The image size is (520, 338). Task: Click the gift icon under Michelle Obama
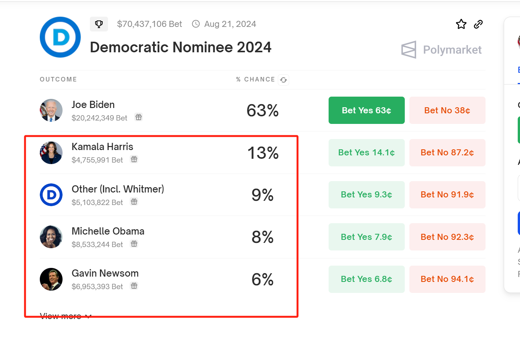point(134,244)
